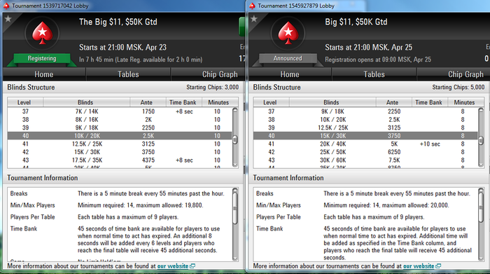Viewport: 490px width, 274px height.
Task: Switch to Home tab in the right lobby
Action: 290,74
